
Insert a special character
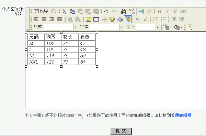click(120, 19)
